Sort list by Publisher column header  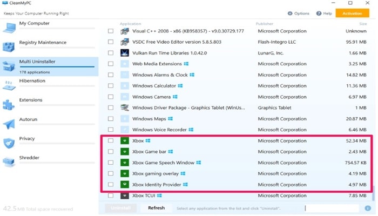(x=265, y=24)
